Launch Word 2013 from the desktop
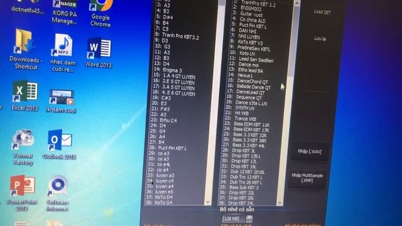Screen dimensions: 402x226 [99, 53]
